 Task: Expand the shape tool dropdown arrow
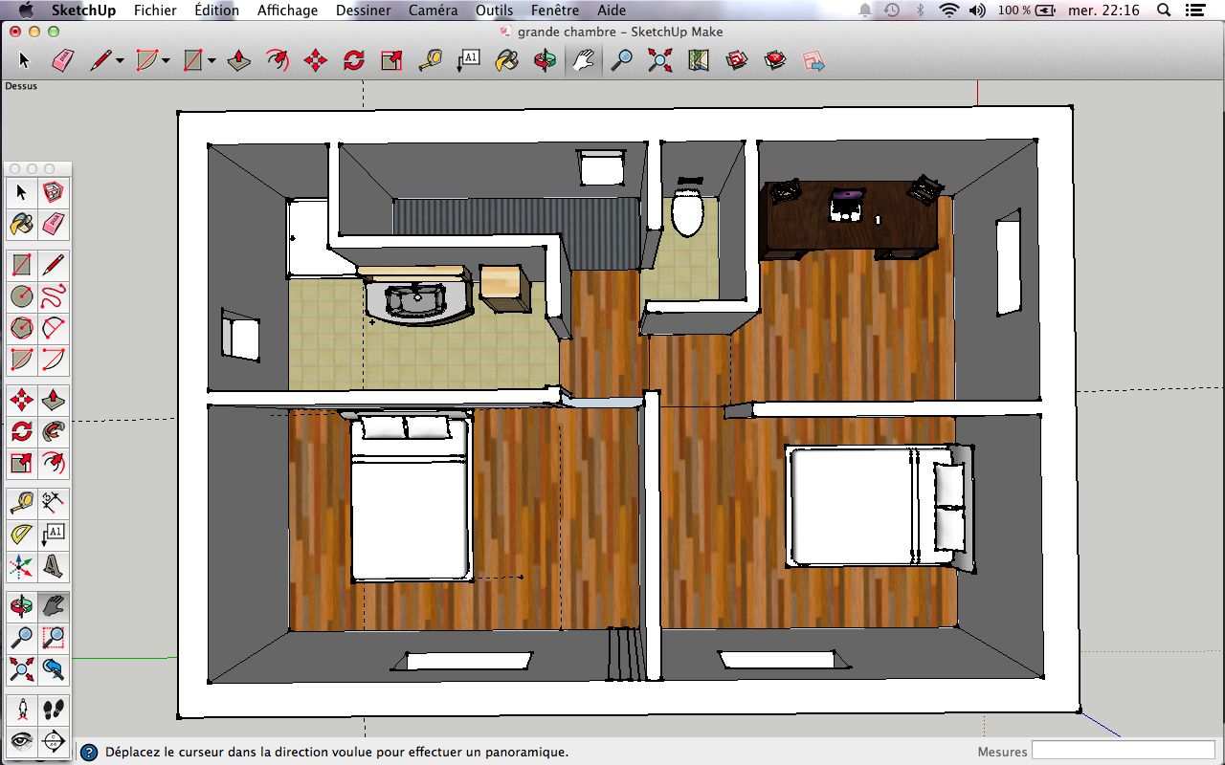(x=212, y=61)
